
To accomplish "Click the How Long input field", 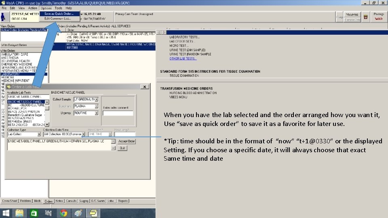I will [x=125, y=134].
